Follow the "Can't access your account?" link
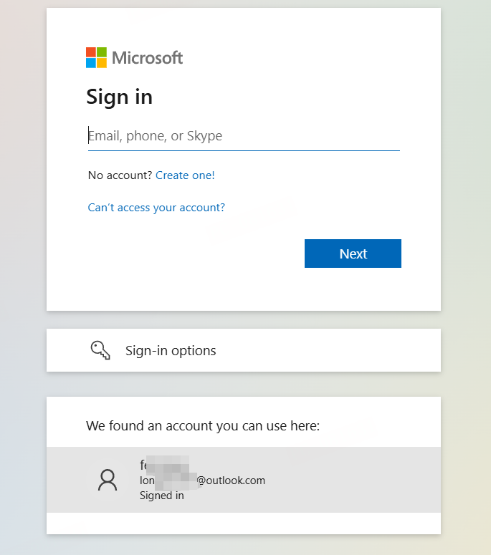Viewport: 491px width, 555px height. (156, 208)
